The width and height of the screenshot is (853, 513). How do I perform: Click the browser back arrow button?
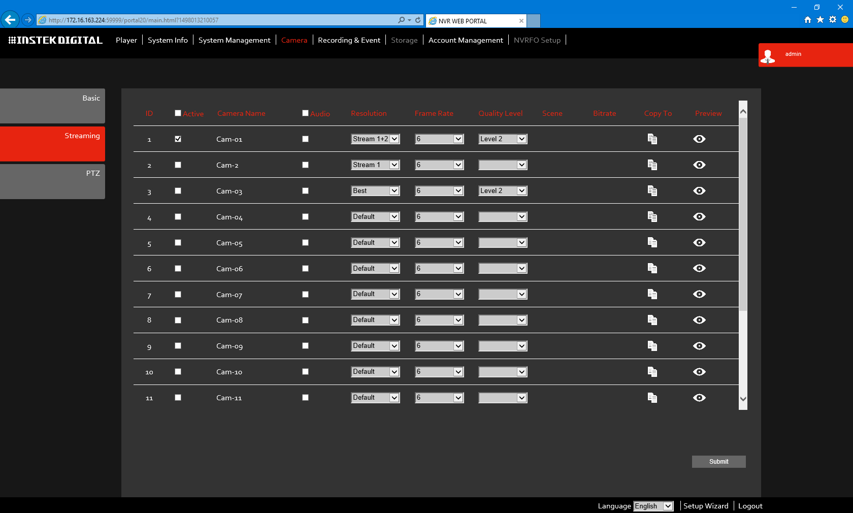[x=10, y=20]
